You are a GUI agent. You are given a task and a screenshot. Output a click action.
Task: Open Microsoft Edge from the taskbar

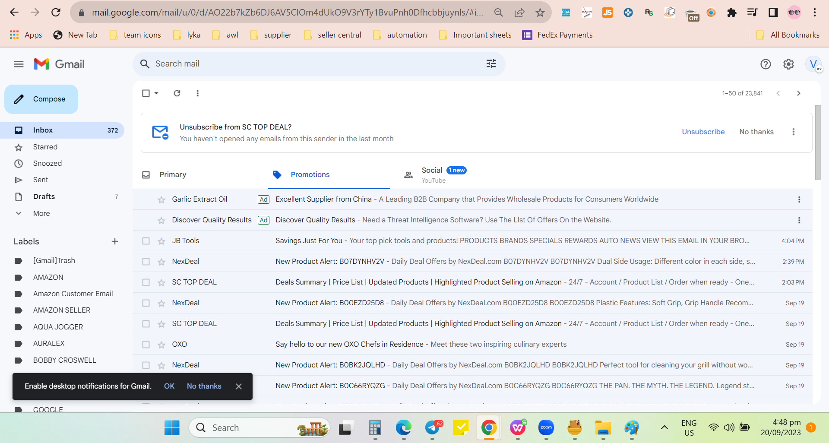coord(404,428)
